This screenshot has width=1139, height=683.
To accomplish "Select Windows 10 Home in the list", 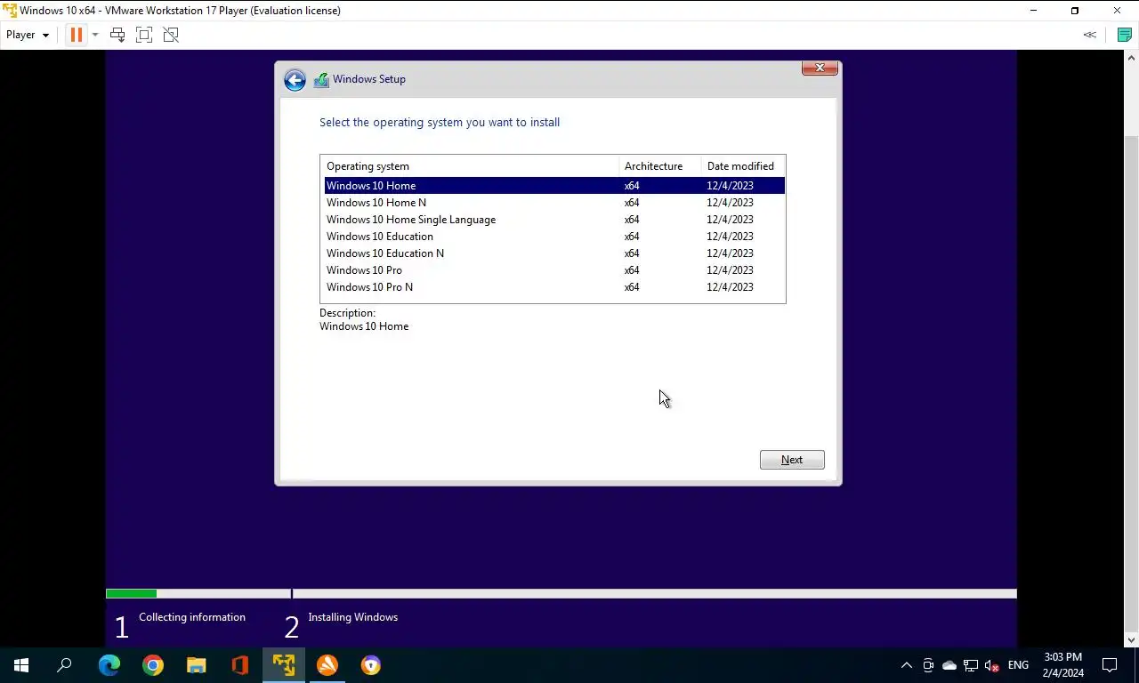I will click(x=554, y=186).
